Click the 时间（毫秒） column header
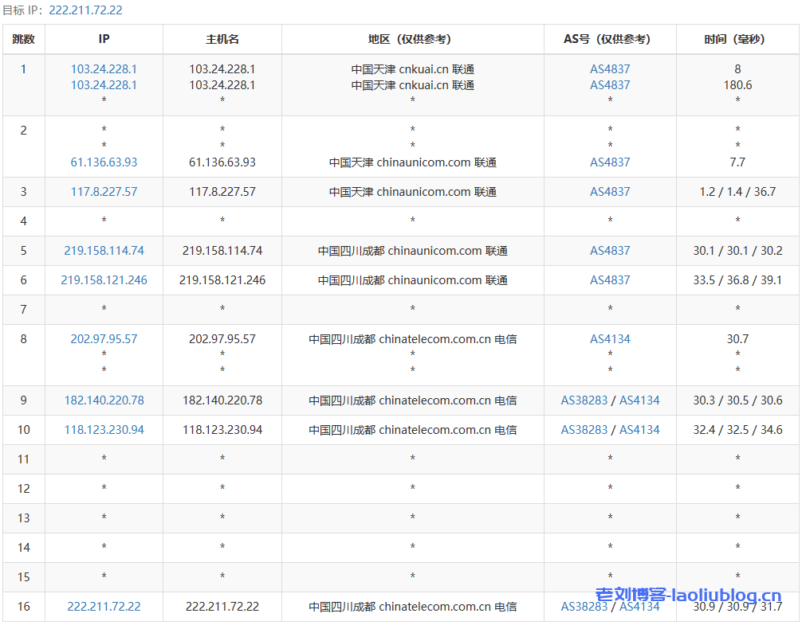This screenshot has width=802, height=625. [x=737, y=39]
